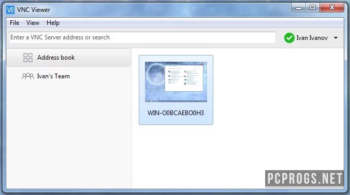
Task: Open Ivan's Team in the sidebar
Action: (x=68, y=76)
